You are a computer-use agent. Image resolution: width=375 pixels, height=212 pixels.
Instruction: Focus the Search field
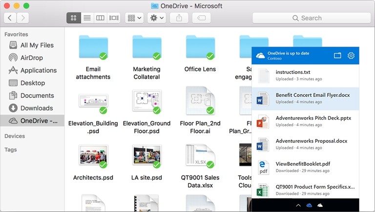312,18
